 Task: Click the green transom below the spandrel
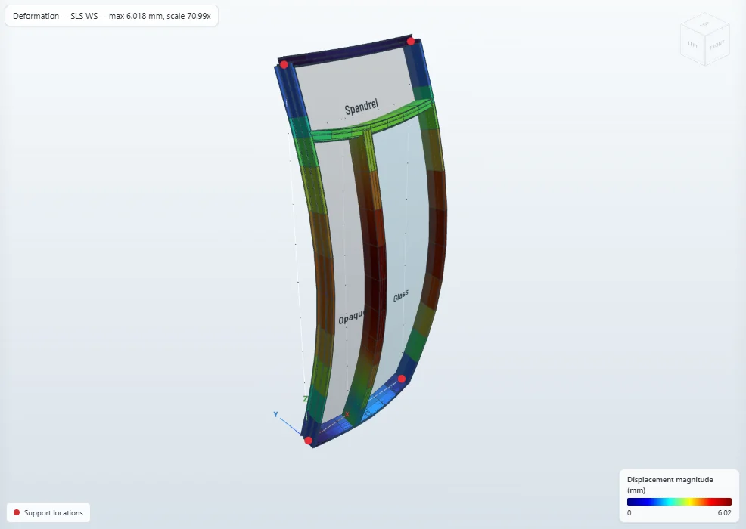coord(371,124)
